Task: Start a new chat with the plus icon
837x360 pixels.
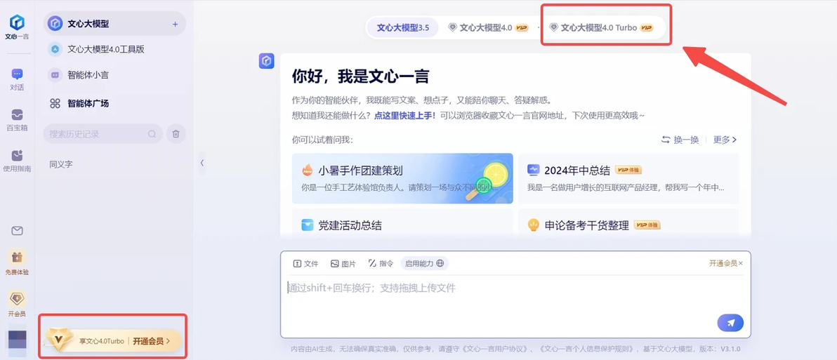Action: [175, 24]
